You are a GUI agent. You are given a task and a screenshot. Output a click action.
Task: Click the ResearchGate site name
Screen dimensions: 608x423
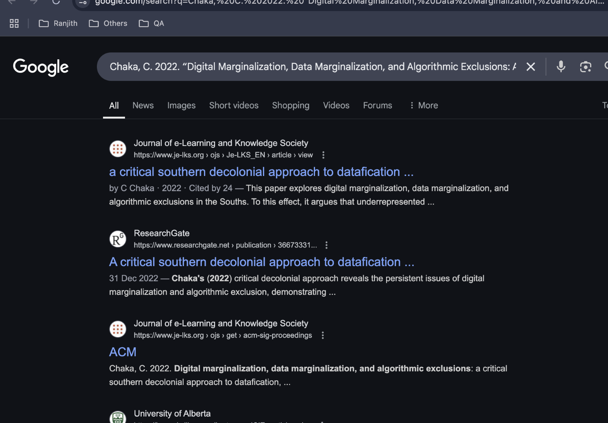(162, 233)
